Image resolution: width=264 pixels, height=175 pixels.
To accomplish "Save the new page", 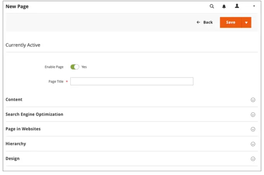I will coord(231,22).
